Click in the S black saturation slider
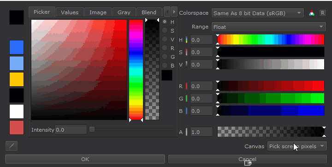This screenshot has width=332, height=167. pos(271,52)
